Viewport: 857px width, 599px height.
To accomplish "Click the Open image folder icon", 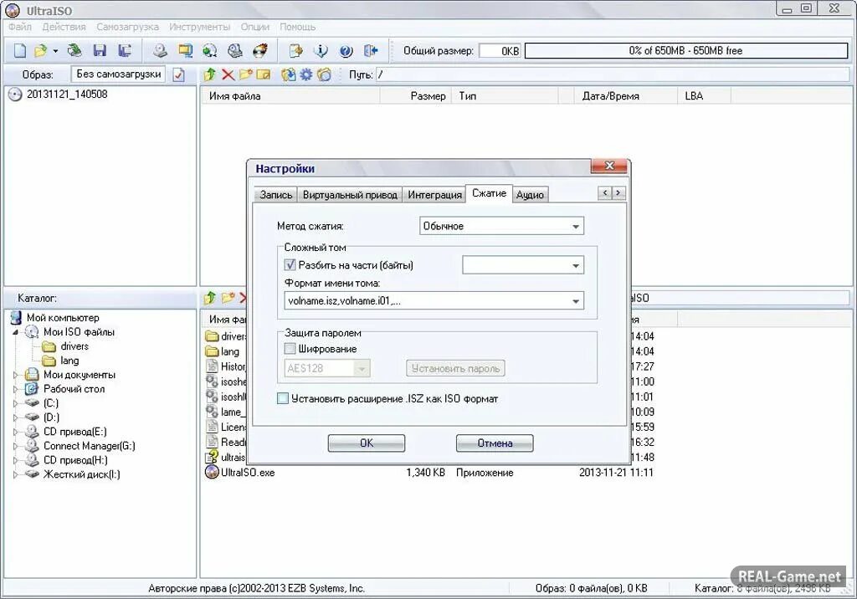I will pos(40,51).
